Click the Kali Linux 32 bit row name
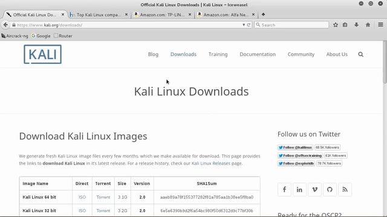 click(39, 210)
